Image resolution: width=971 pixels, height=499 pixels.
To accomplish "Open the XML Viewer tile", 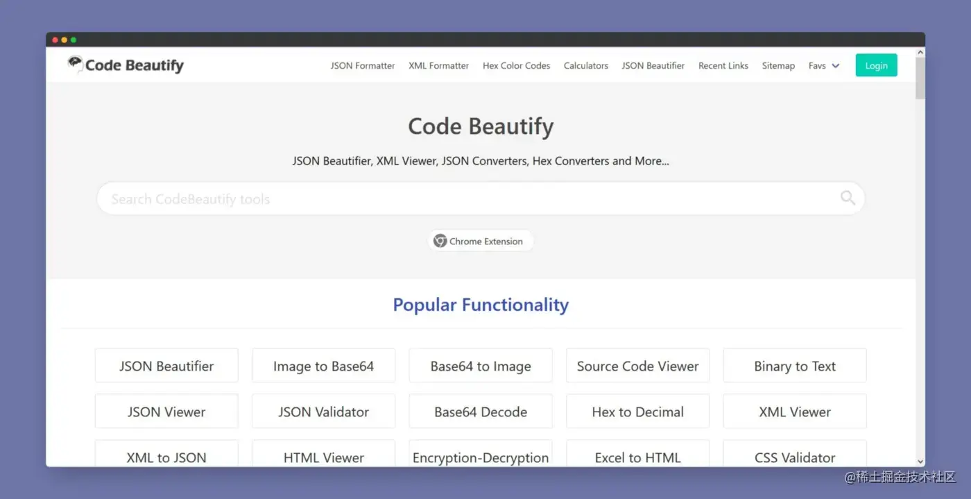I will 795,412.
